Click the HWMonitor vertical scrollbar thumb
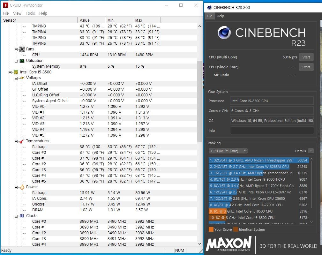Screen dimensions: 322x255 (x=199, y=101)
